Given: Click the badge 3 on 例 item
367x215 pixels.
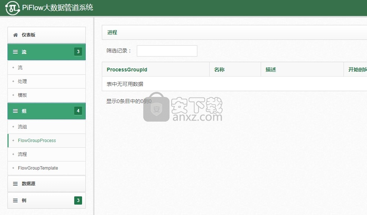Looking at the screenshot, I should (78, 200).
